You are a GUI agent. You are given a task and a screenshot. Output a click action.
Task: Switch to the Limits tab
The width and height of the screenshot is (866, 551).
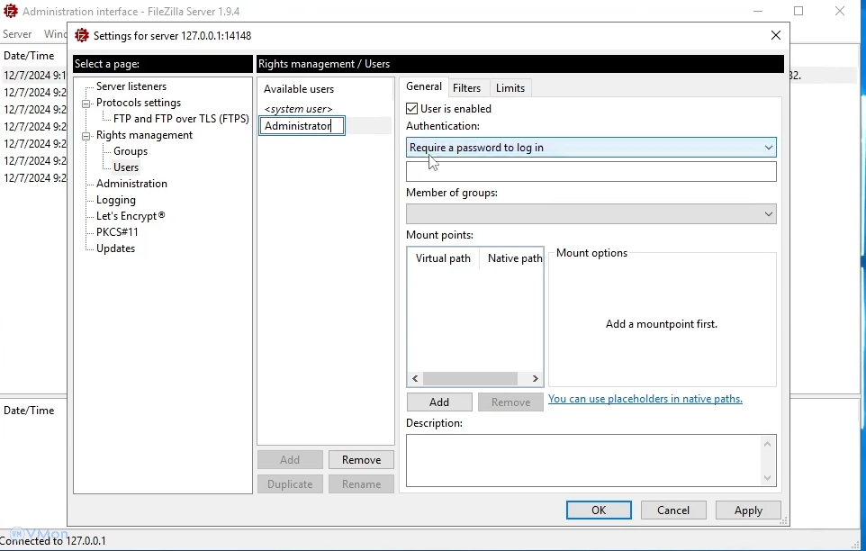click(510, 88)
